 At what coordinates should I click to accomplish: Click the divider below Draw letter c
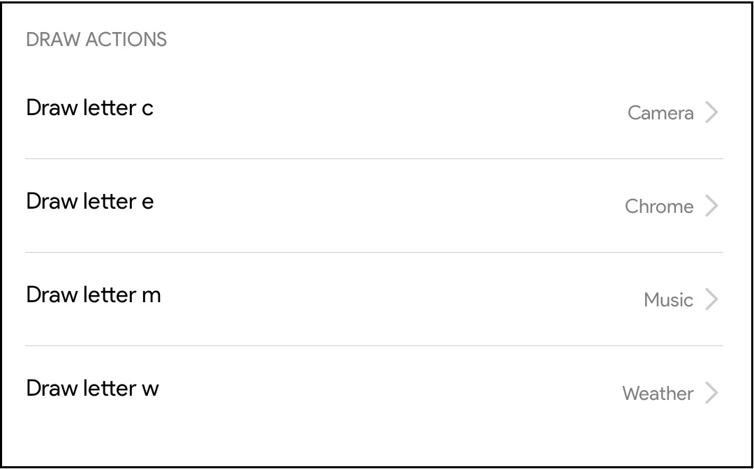point(374,158)
